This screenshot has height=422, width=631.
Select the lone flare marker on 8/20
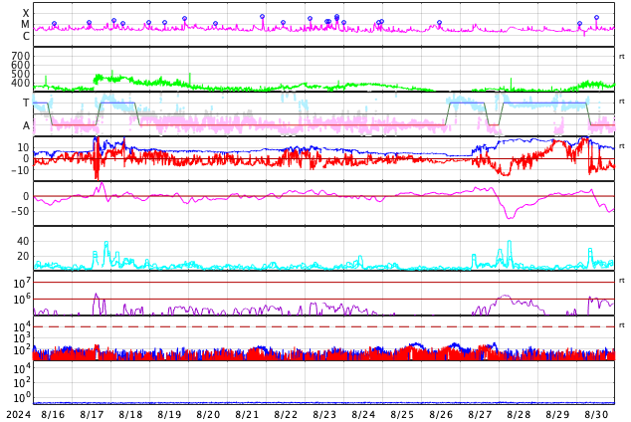(215, 23)
